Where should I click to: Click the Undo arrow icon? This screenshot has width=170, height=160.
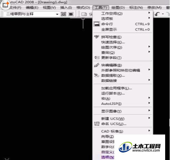coord(157,14)
